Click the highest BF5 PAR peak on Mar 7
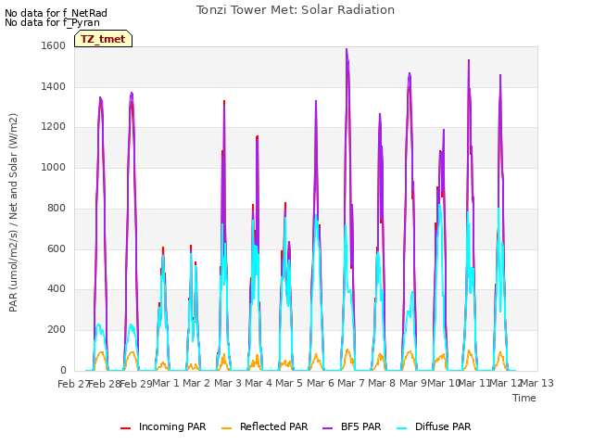 [347, 49]
